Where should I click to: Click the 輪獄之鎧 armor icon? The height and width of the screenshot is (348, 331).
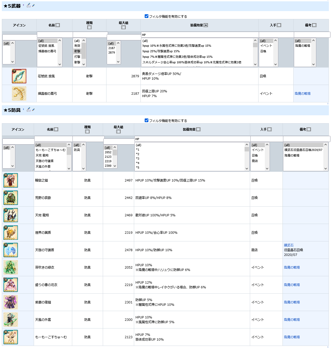[11, 180]
